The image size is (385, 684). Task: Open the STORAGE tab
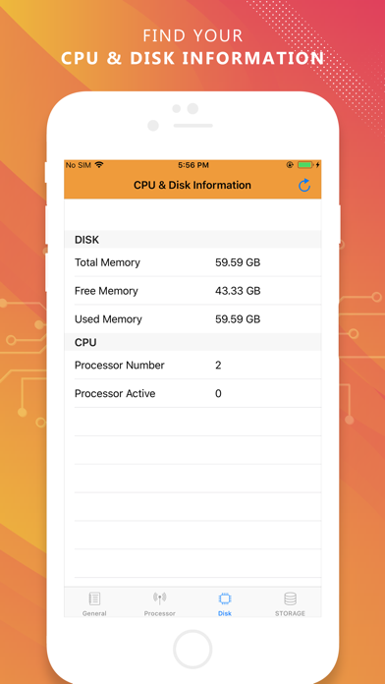point(290,603)
